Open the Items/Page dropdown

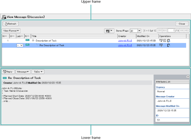pos(139,31)
